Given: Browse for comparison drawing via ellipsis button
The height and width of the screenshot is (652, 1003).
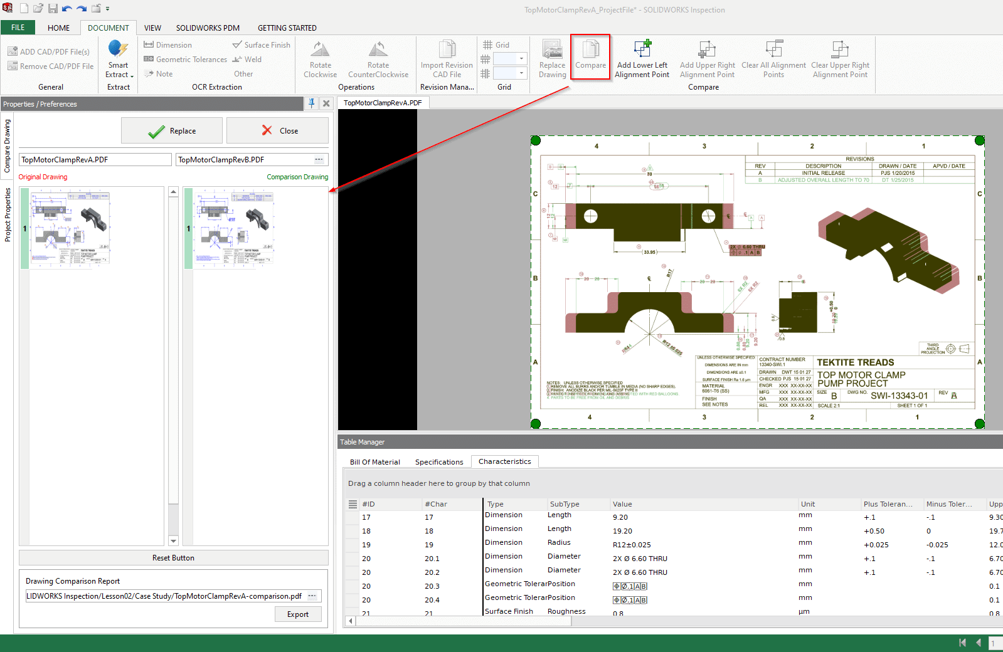Looking at the screenshot, I should (319, 159).
